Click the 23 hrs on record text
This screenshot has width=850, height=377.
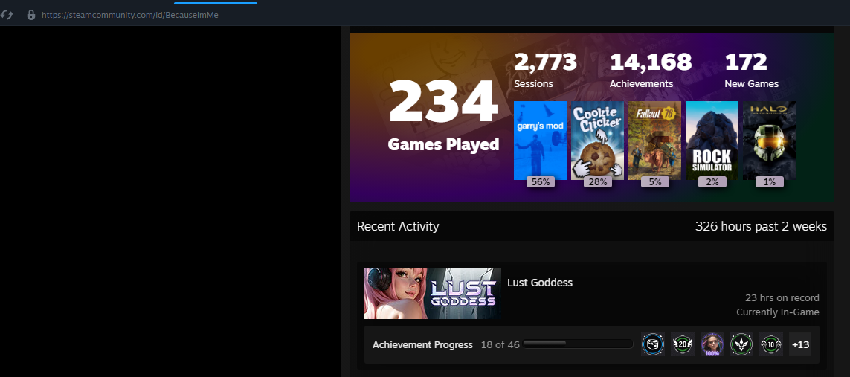click(x=782, y=298)
